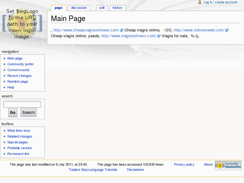
Task: Click the MediaWiki sunflower logo placeholder
Action: [x=22, y=24]
